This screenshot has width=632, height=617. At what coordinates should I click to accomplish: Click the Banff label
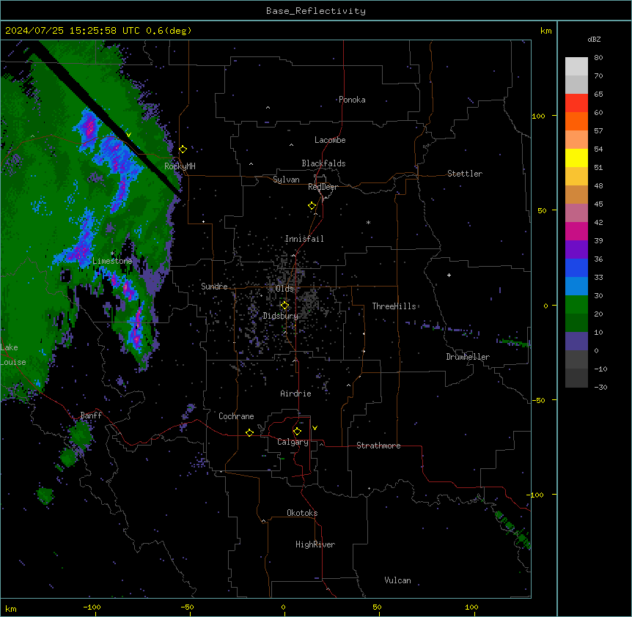[91, 415]
